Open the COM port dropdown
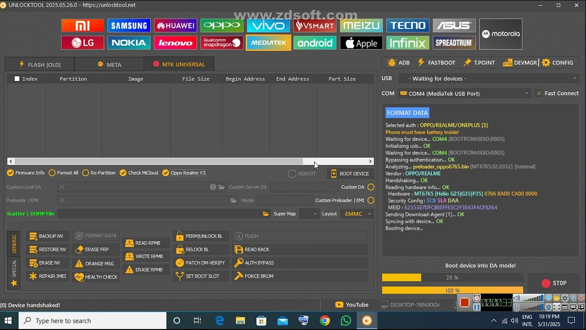This screenshot has width=586, height=330. [x=464, y=93]
